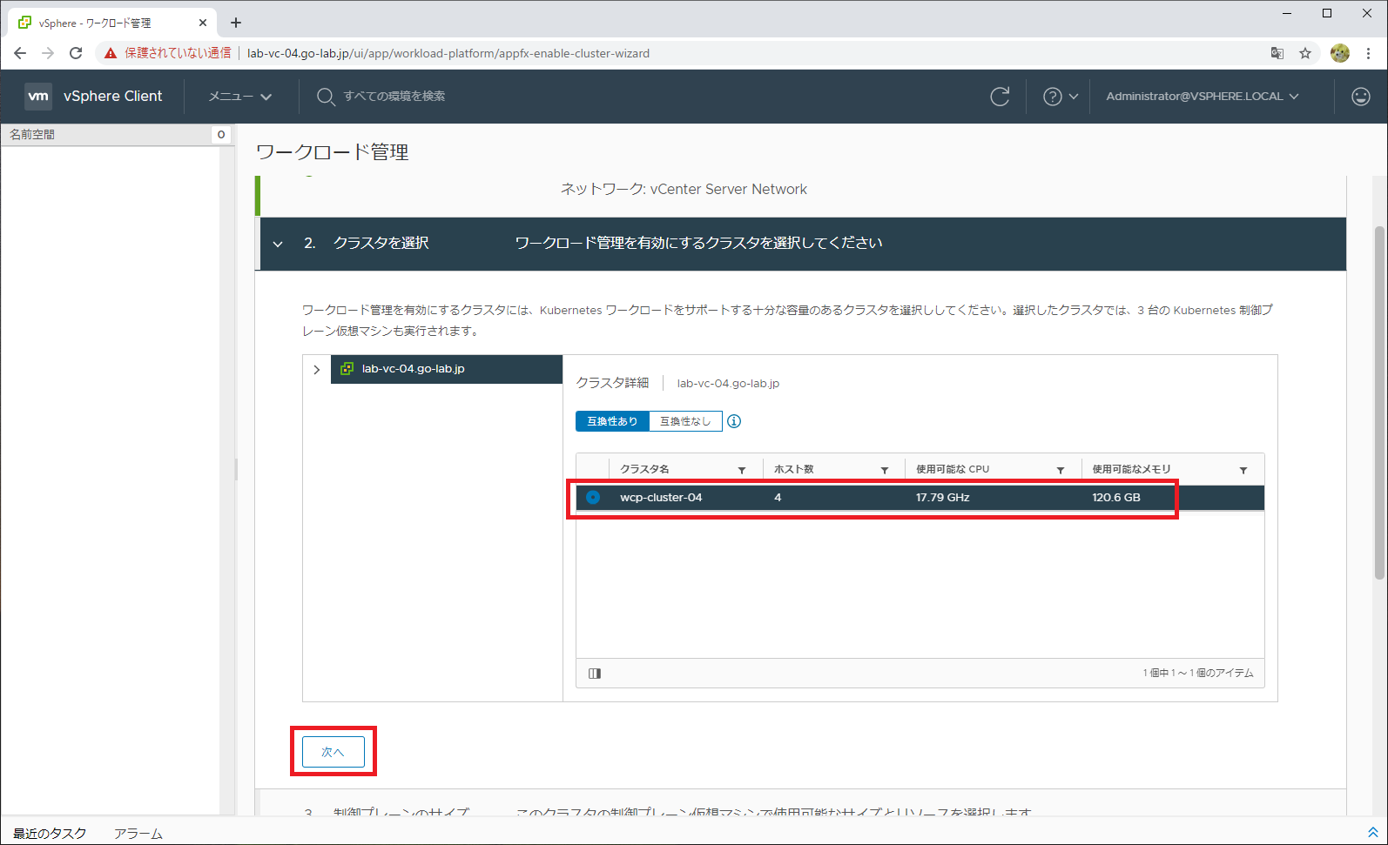This screenshot has height=845, width=1388.
Task: Open a new browser tab with plus
Action: (236, 23)
